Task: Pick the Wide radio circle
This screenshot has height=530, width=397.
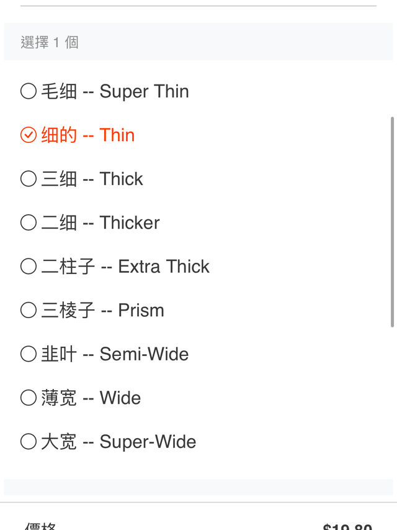Action: point(29,398)
